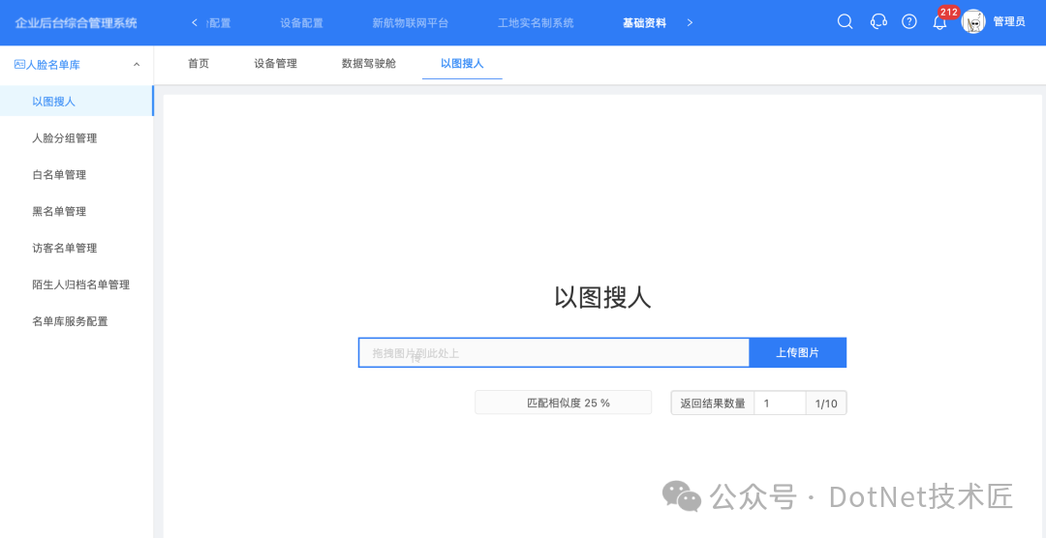Select 新航物联网平台 in top navigation
The image size is (1046, 538).
411,22
